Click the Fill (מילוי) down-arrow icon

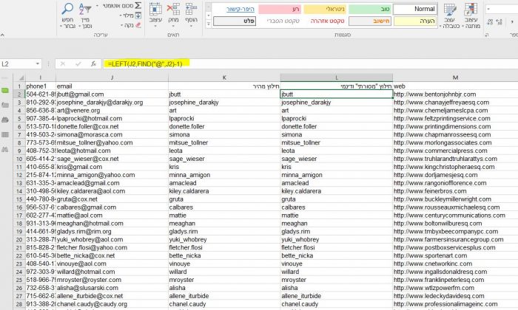point(138,15)
